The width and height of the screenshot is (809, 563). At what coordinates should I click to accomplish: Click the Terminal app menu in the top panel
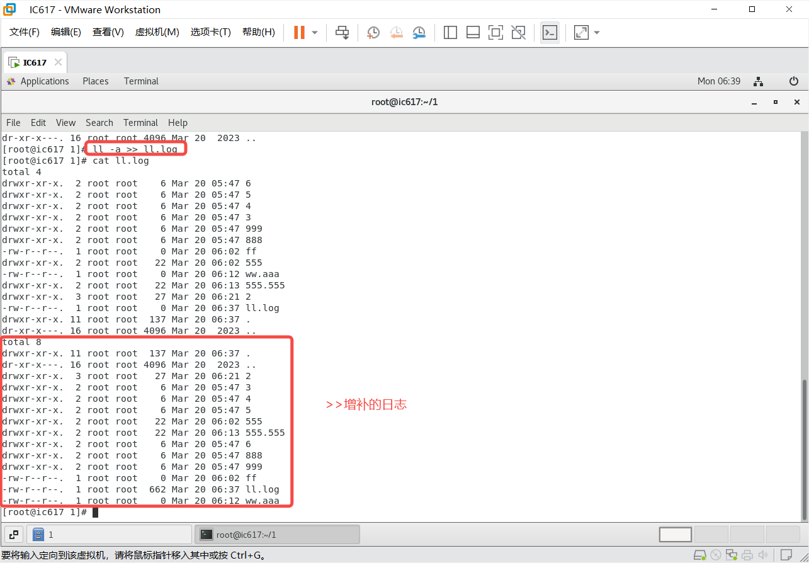coord(141,81)
